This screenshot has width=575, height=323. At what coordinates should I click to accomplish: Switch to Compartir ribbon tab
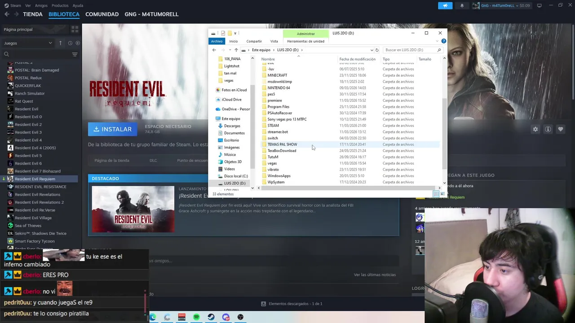point(254,41)
